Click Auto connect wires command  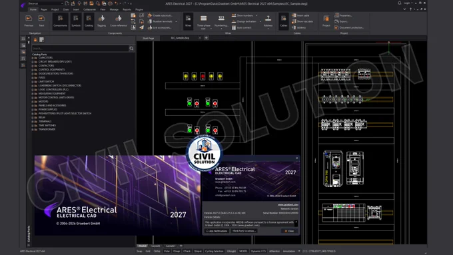point(242,28)
